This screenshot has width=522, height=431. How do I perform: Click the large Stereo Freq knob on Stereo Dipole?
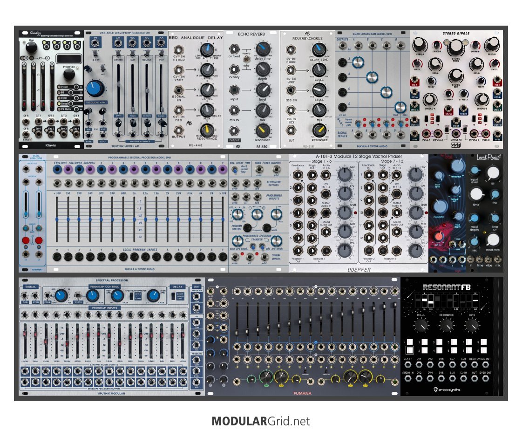tap(456, 47)
